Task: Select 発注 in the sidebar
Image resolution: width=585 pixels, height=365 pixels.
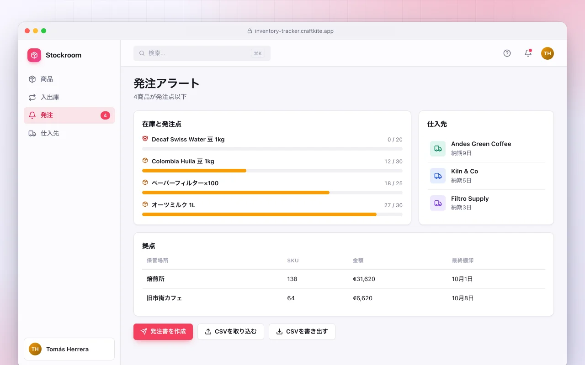Action: 69,115
